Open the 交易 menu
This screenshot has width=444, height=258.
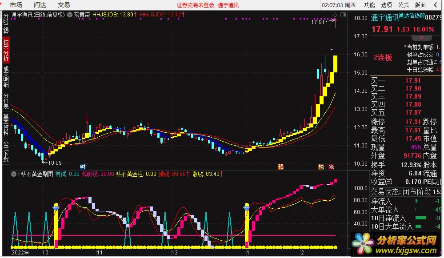pos(64,5)
